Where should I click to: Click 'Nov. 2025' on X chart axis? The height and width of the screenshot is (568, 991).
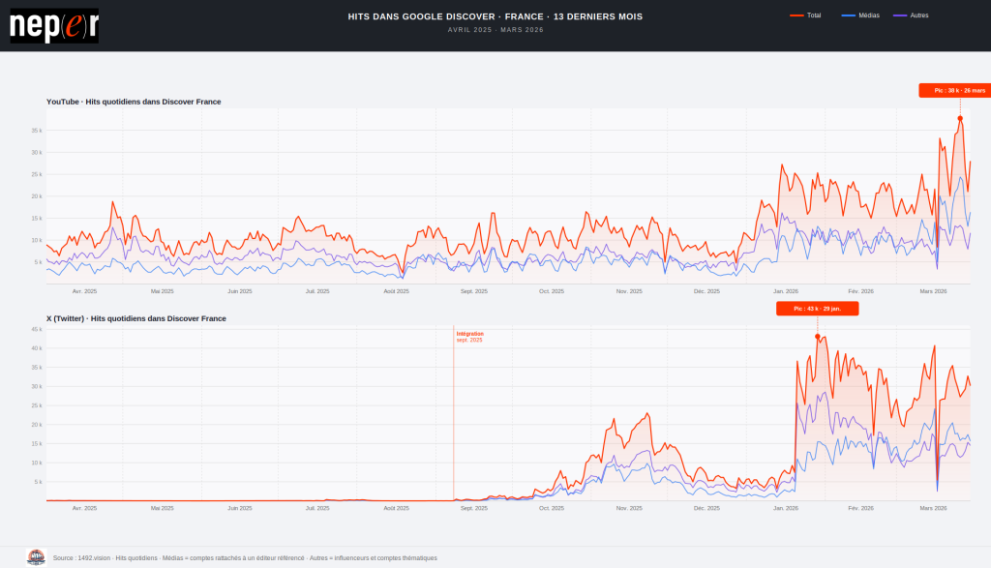(x=629, y=508)
